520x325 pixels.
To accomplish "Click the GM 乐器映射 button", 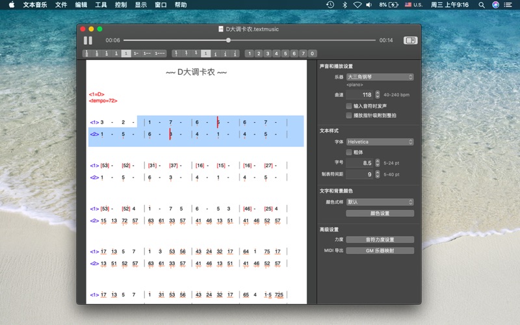I will pos(380,250).
